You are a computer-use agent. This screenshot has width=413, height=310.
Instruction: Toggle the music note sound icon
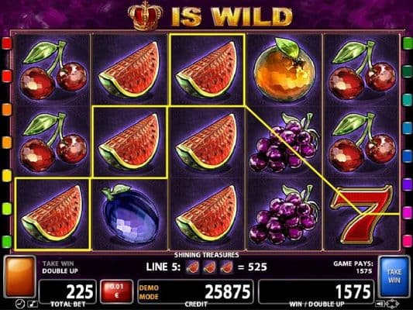(33, 305)
